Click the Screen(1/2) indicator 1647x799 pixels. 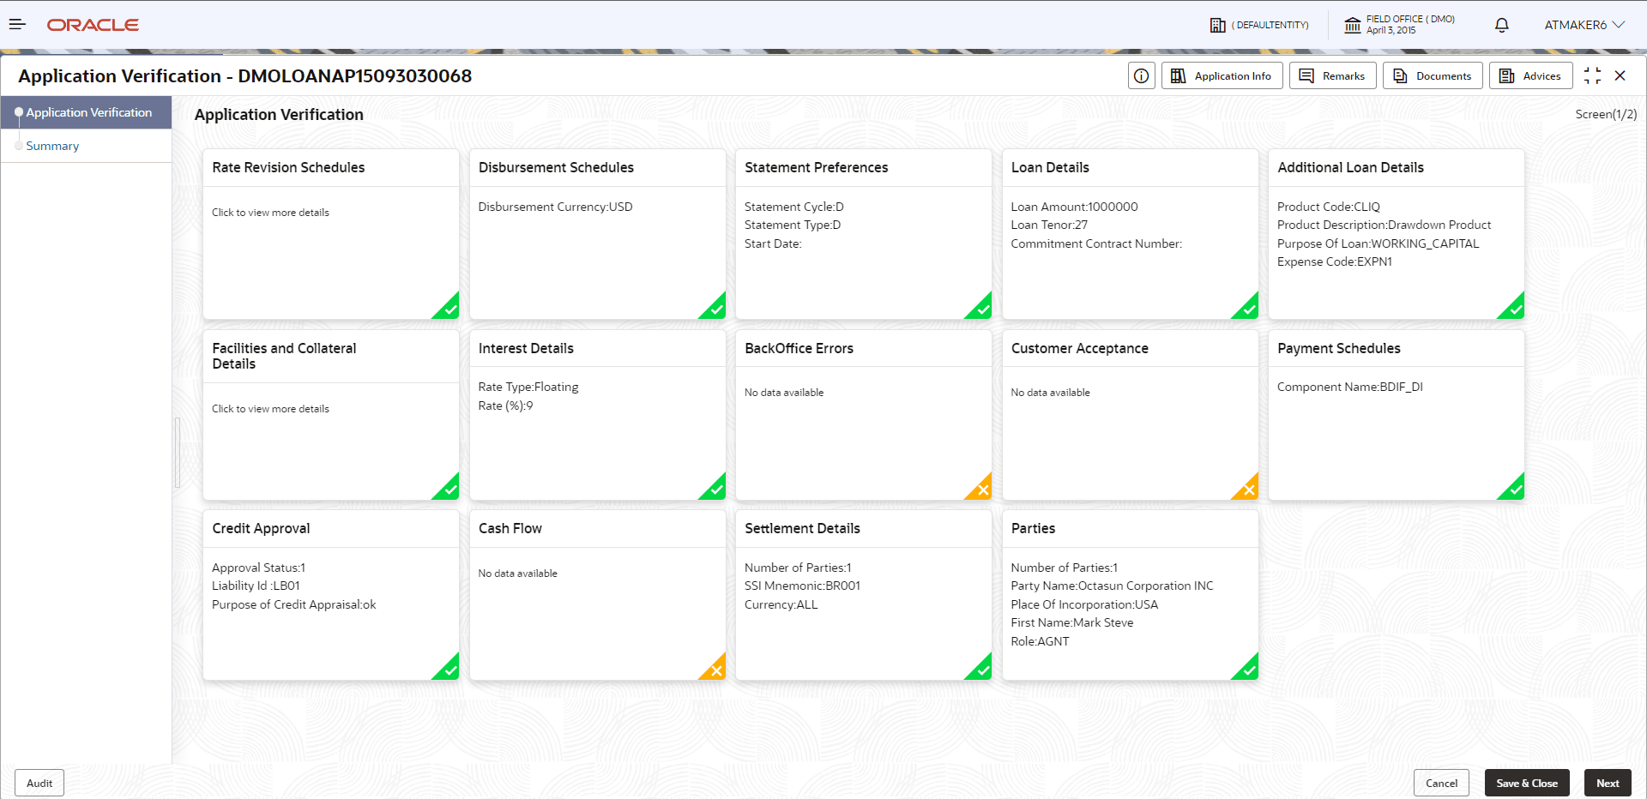pyautogui.click(x=1606, y=114)
